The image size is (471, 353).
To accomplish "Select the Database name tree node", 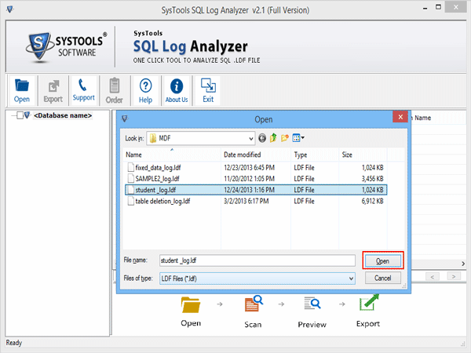I will click(63, 115).
